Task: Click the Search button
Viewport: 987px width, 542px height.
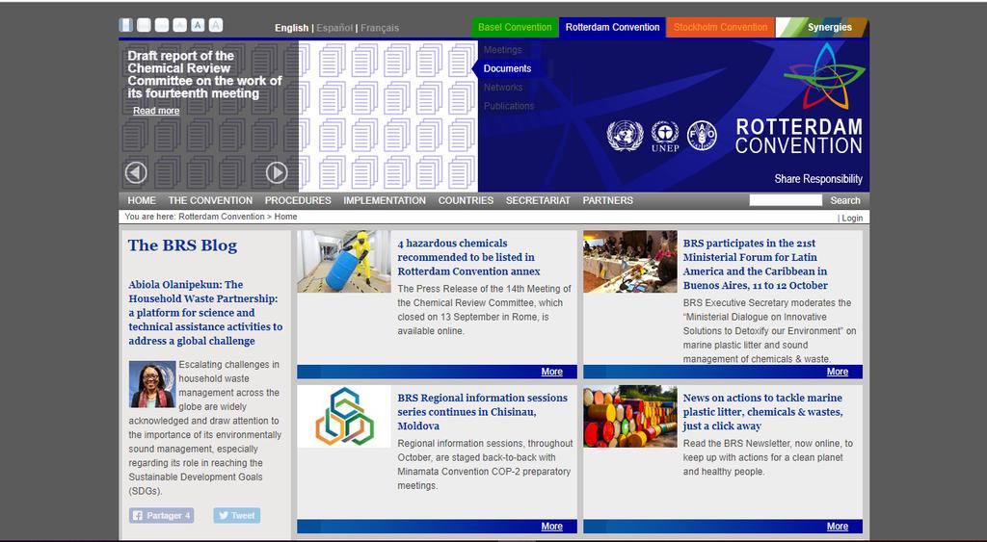Action: click(844, 200)
